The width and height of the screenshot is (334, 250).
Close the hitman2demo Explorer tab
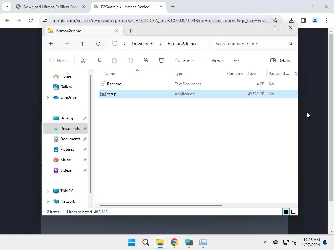[x=116, y=31]
